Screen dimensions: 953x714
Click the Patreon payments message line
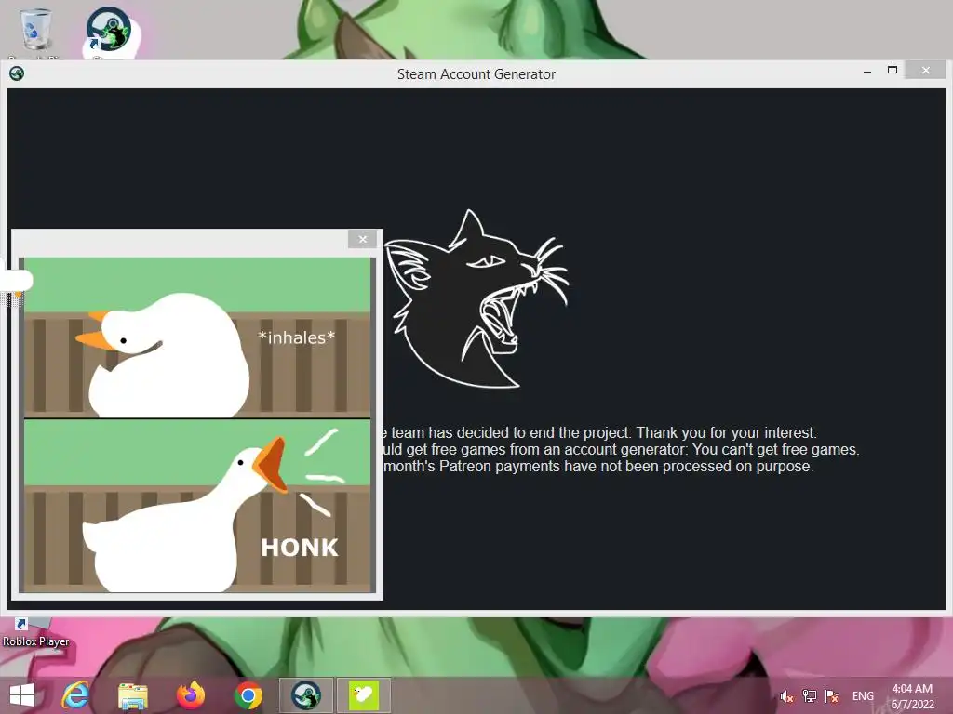tap(597, 467)
